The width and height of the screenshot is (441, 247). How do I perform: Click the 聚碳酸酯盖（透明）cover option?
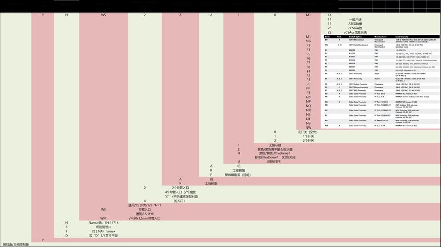coord(238,175)
